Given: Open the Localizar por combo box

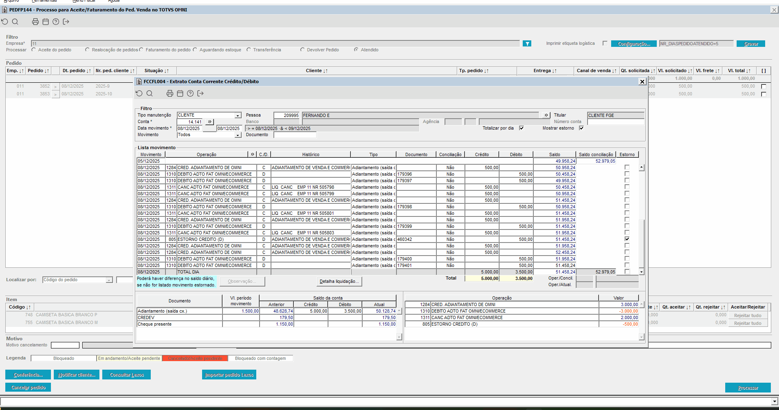Looking at the screenshot, I should [109, 280].
